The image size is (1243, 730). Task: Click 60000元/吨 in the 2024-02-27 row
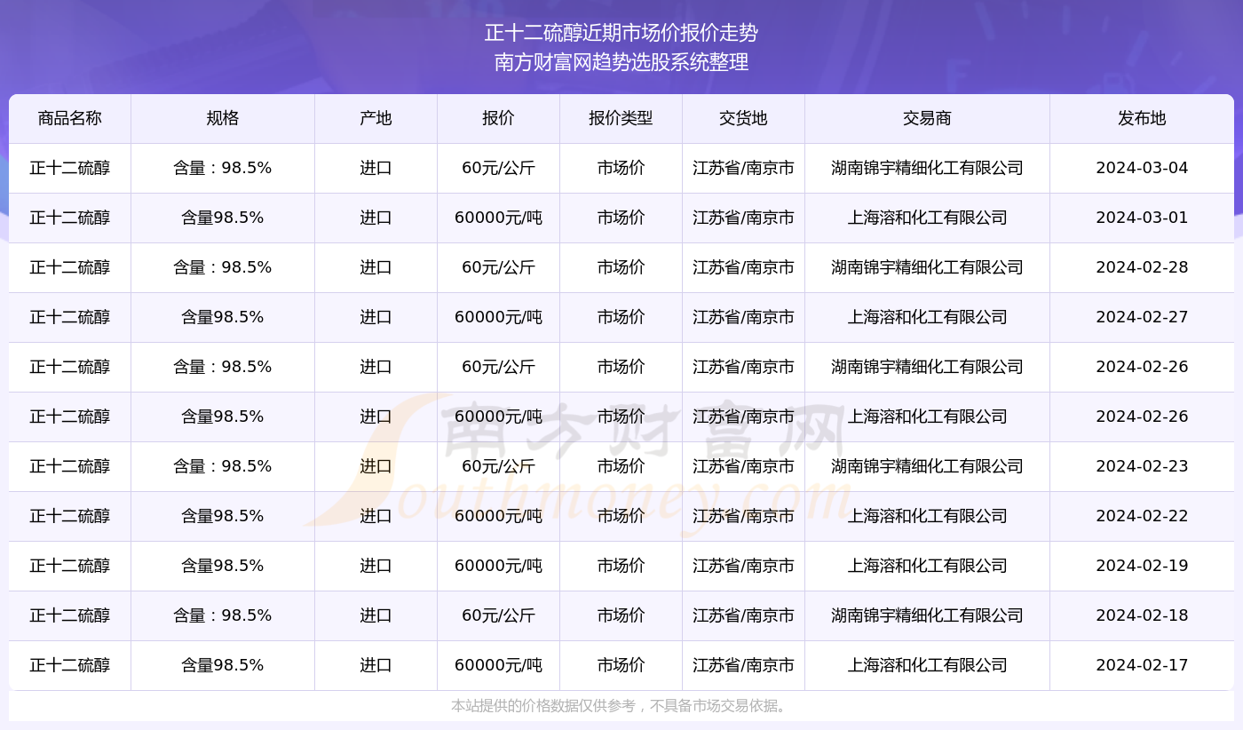(x=498, y=317)
